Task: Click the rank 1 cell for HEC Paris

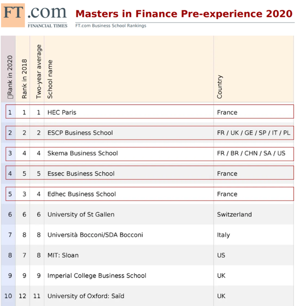Action: 10,112
